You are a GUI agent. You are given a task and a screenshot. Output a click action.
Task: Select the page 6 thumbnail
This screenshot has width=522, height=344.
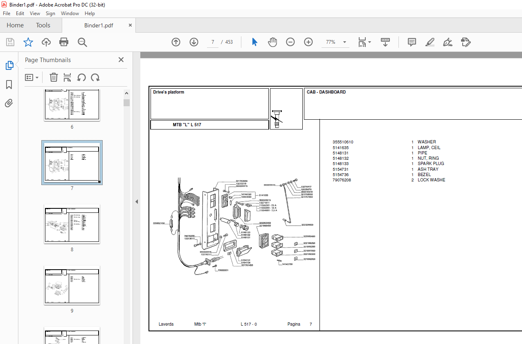[x=72, y=105]
